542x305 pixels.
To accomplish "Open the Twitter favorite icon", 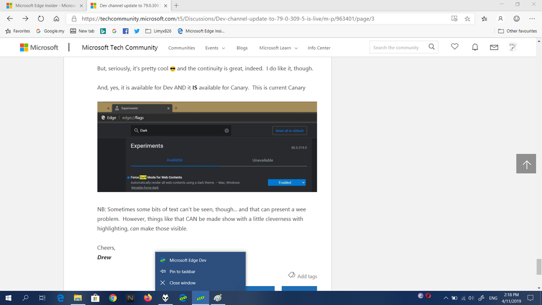I will pyautogui.click(x=137, y=31).
